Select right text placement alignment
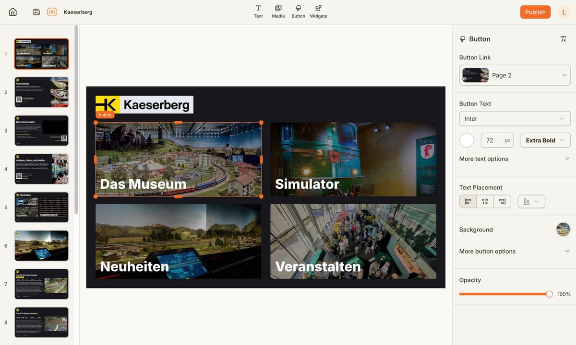Image resolution: width=576 pixels, height=345 pixels. (502, 201)
